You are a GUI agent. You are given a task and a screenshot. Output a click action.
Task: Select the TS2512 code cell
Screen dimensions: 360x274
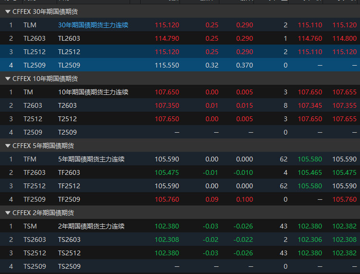pyautogui.click(x=35, y=253)
